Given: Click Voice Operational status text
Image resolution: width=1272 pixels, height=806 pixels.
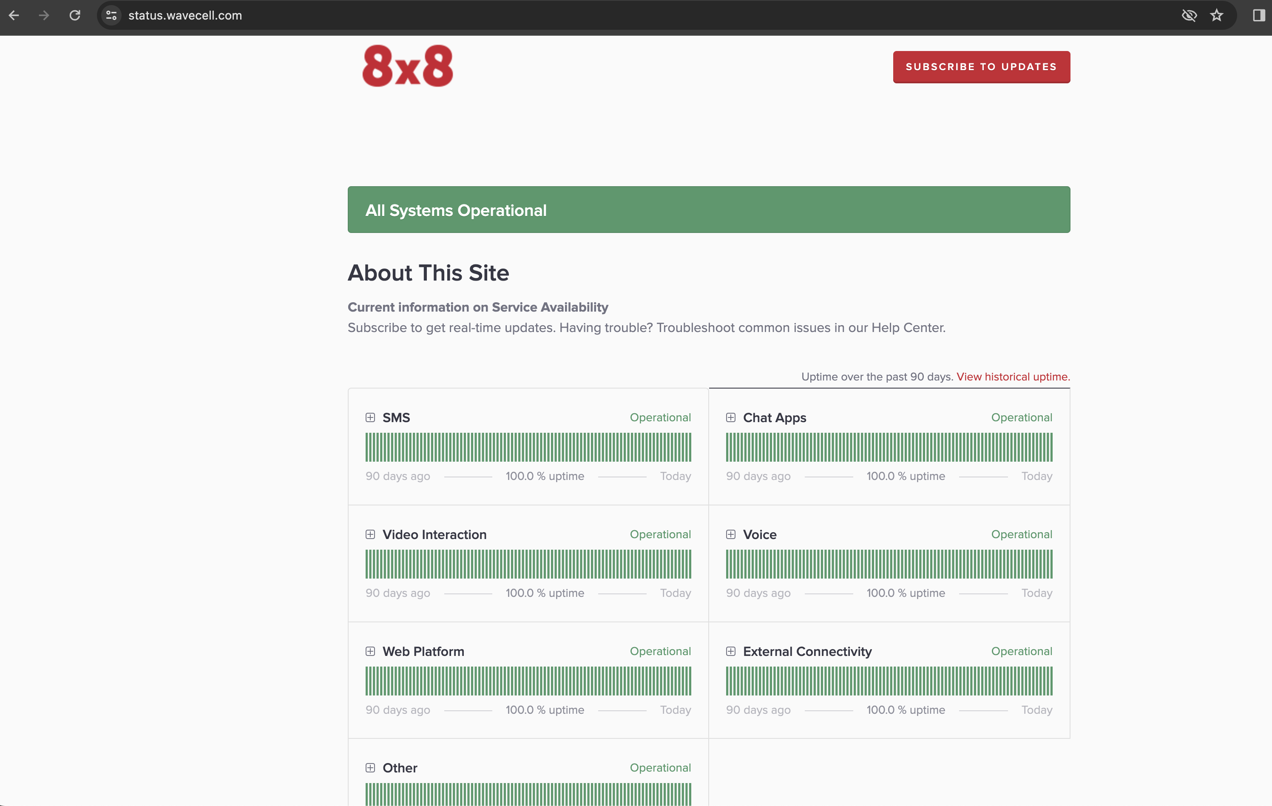Looking at the screenshot, I should (1022, 534).
